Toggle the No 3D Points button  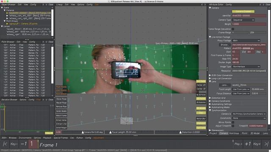click(x=201, y=95)
